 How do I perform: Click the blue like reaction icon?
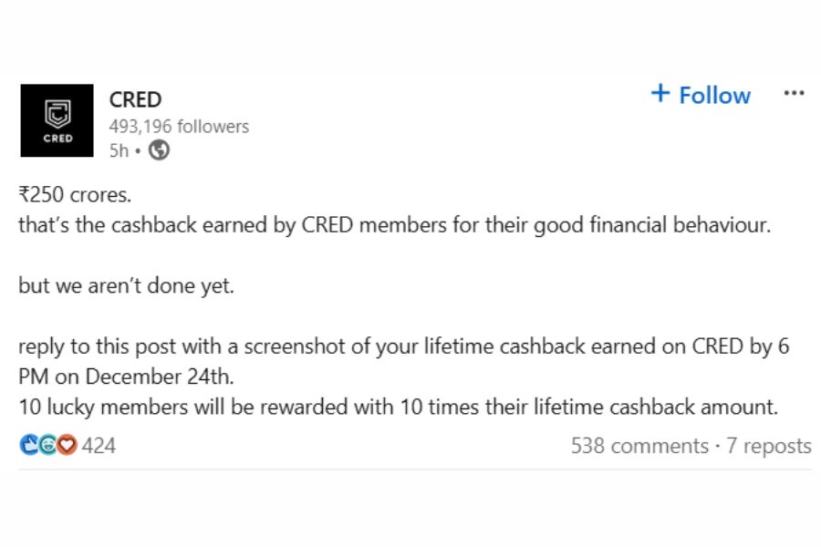28,446
